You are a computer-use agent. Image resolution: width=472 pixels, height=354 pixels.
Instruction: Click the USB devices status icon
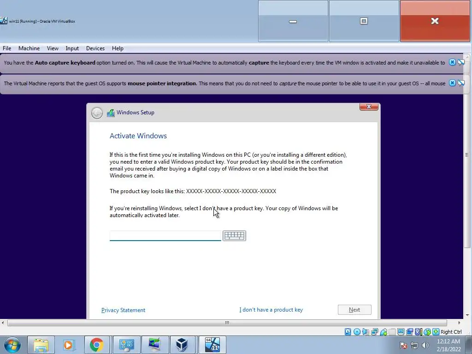[383, 332]
